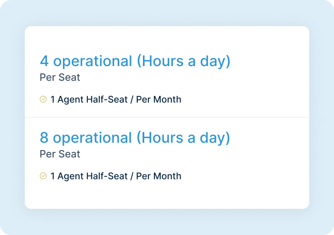334x235 pixels.
Task: Click the number 8 in the second heading
Action: tap(44, 138)
